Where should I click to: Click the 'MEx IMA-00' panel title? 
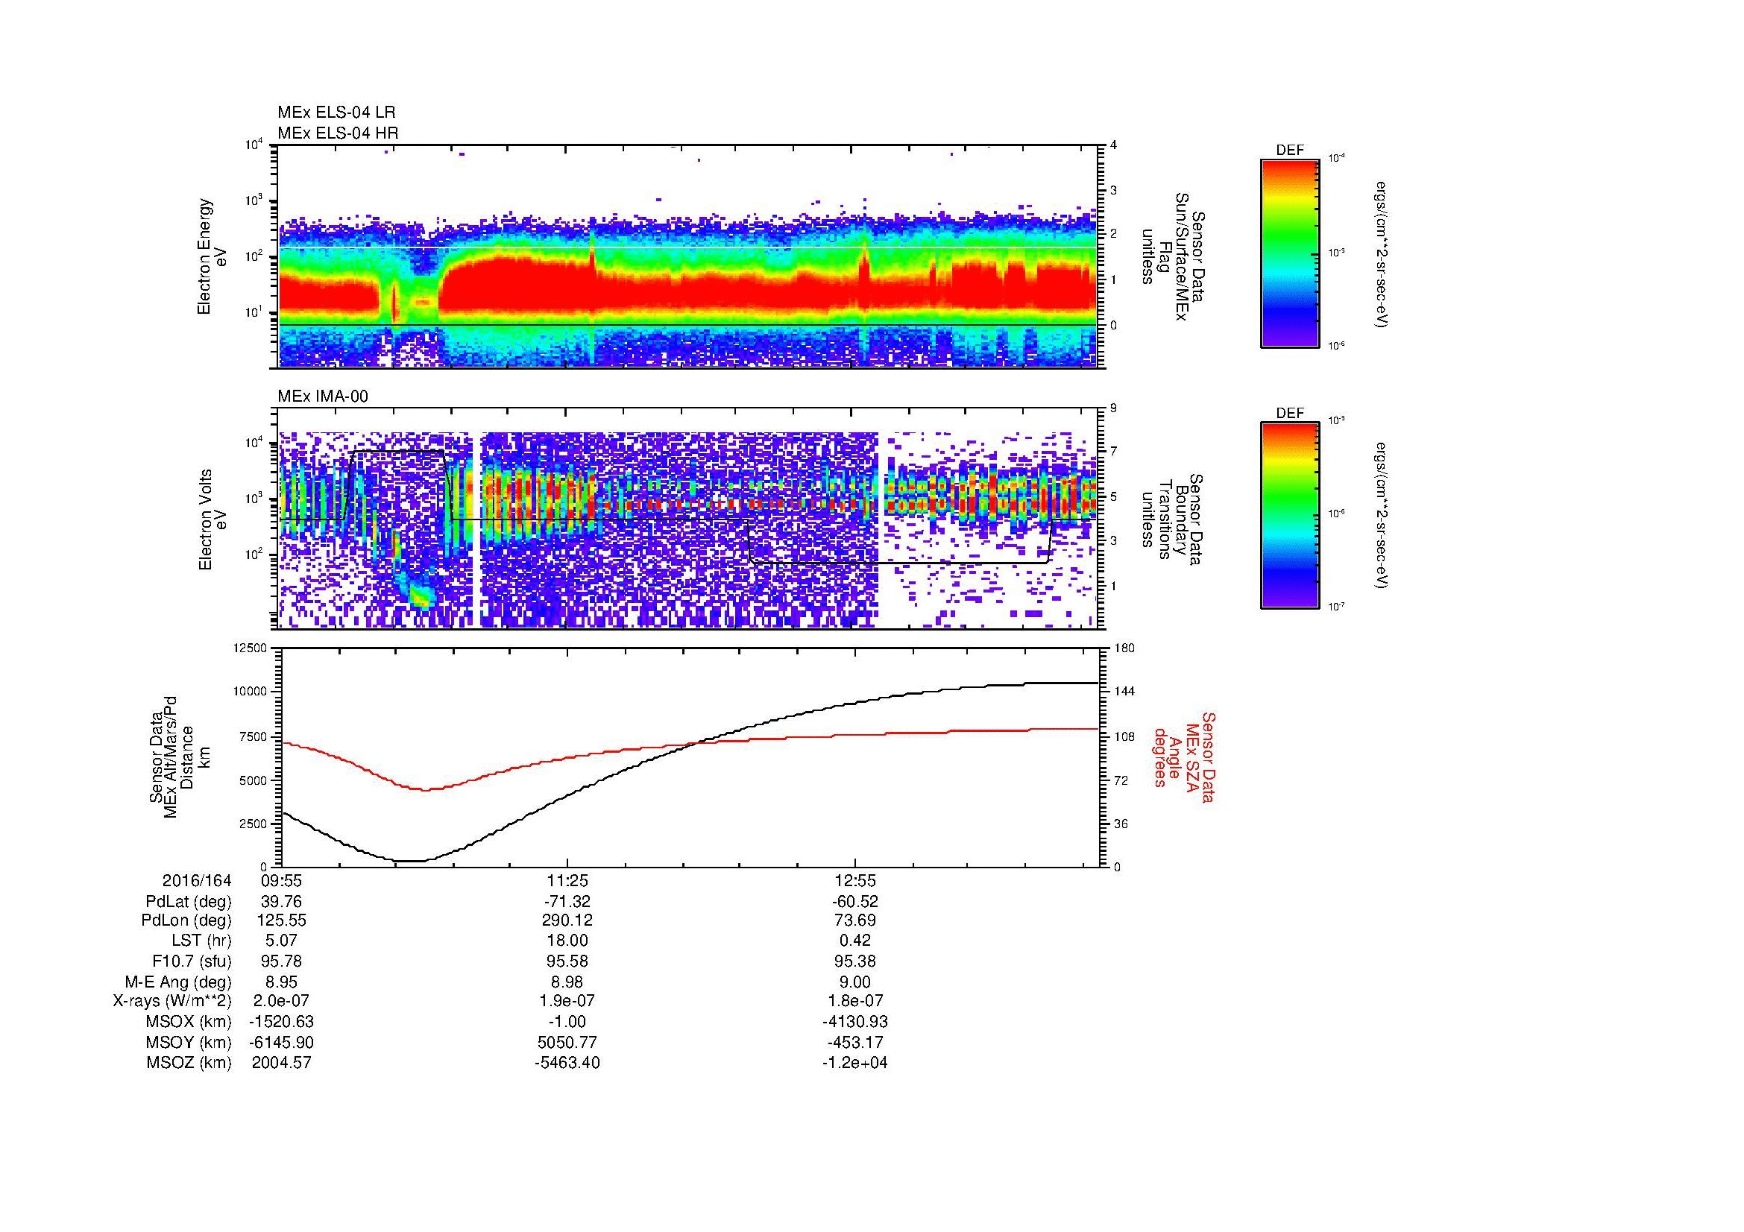(x=323, y=397)
